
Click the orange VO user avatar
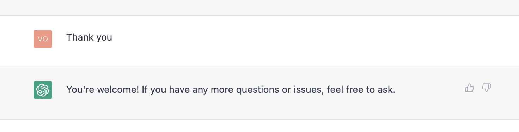(43, 39)
